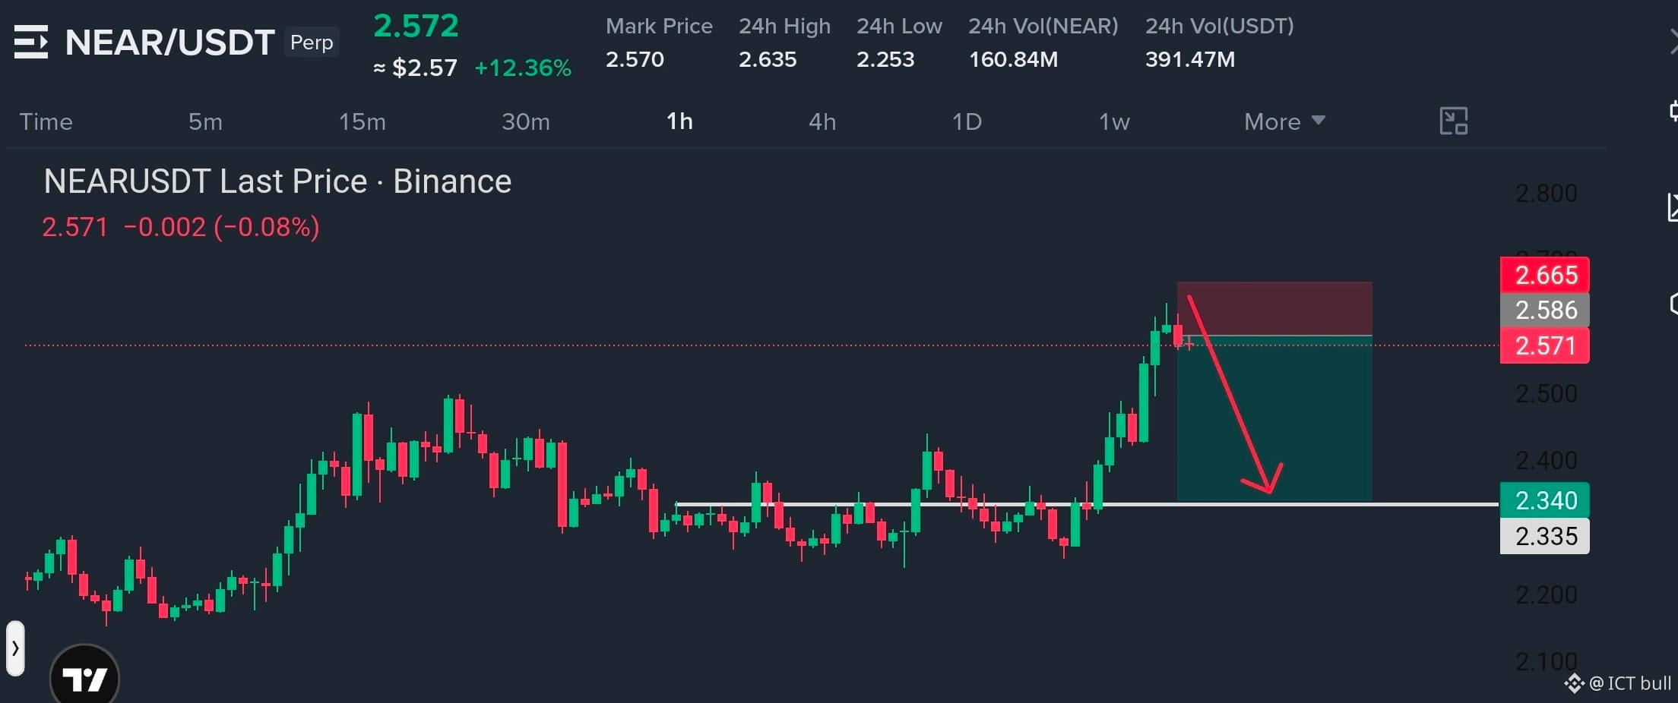Screen dimensions: 1678x703
Task: Click the TradingView logo icon
Action: (x=84, y=676)
